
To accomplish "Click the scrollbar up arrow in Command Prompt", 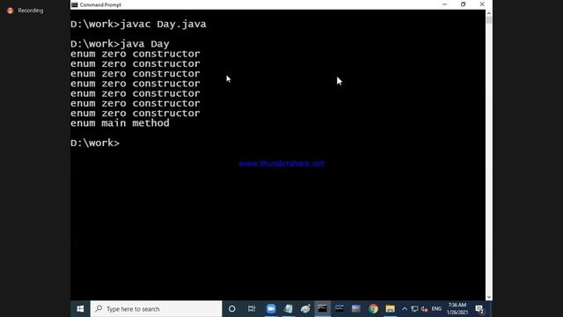I will (x=489, y=13).
